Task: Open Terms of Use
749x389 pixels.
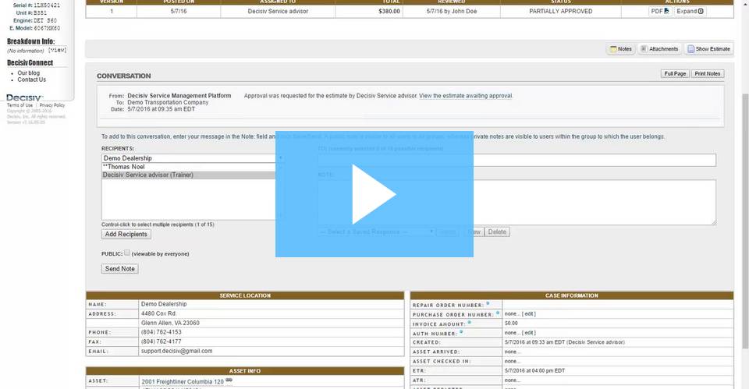Action: (20, 105)
